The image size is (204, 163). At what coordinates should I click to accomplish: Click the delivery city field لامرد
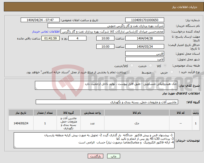[x=144, y=59]
